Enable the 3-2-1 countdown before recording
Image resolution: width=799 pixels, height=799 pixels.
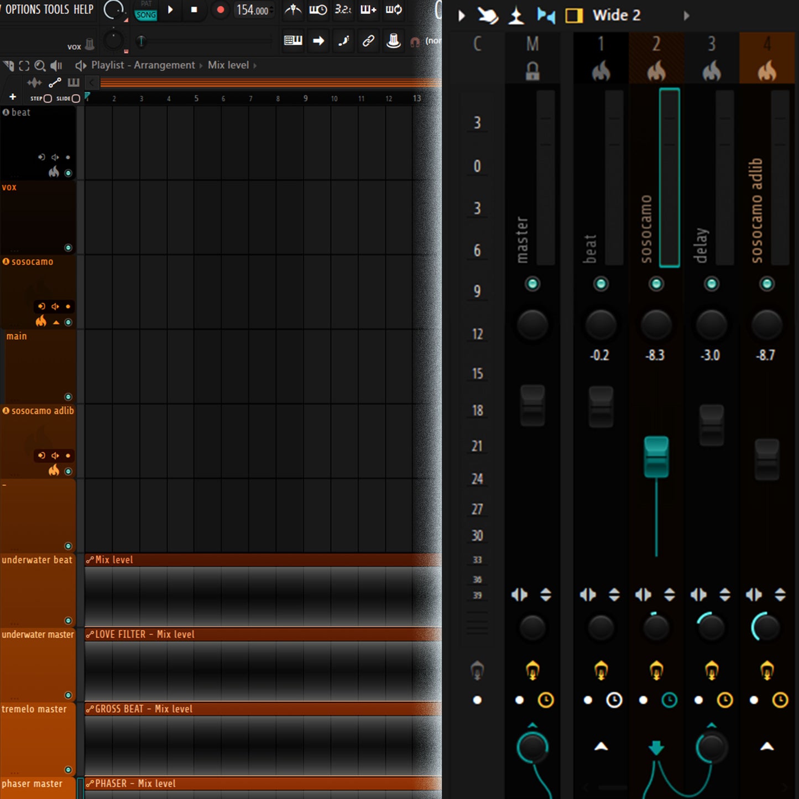tap(343, 9)
